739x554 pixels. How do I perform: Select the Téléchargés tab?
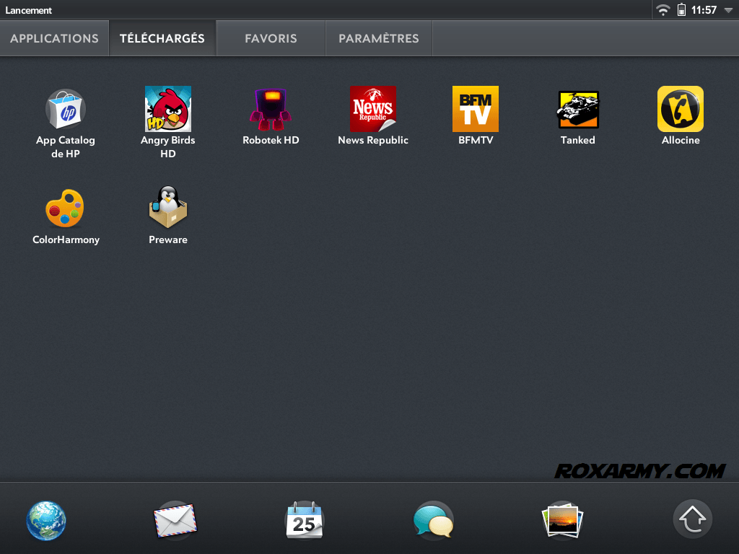[x=162, y=38]
